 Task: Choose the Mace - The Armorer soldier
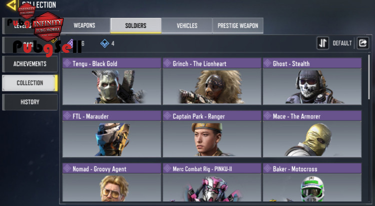312,134
